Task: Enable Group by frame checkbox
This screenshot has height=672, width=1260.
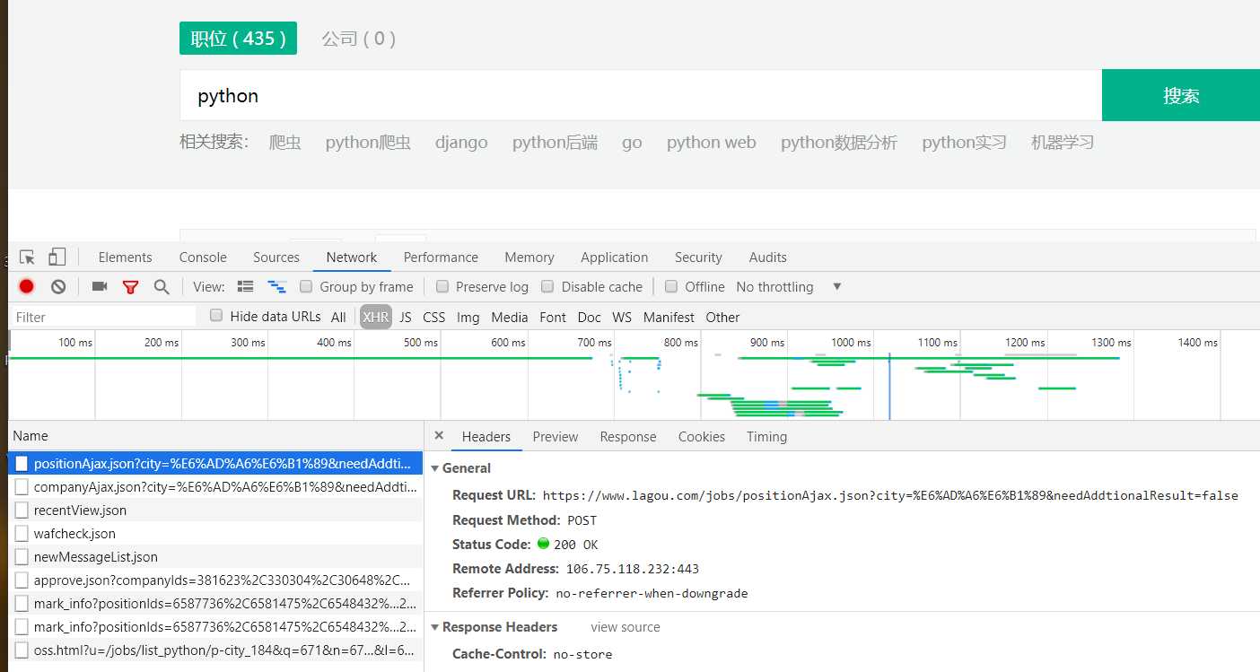Action: click(x=306, y=286)
